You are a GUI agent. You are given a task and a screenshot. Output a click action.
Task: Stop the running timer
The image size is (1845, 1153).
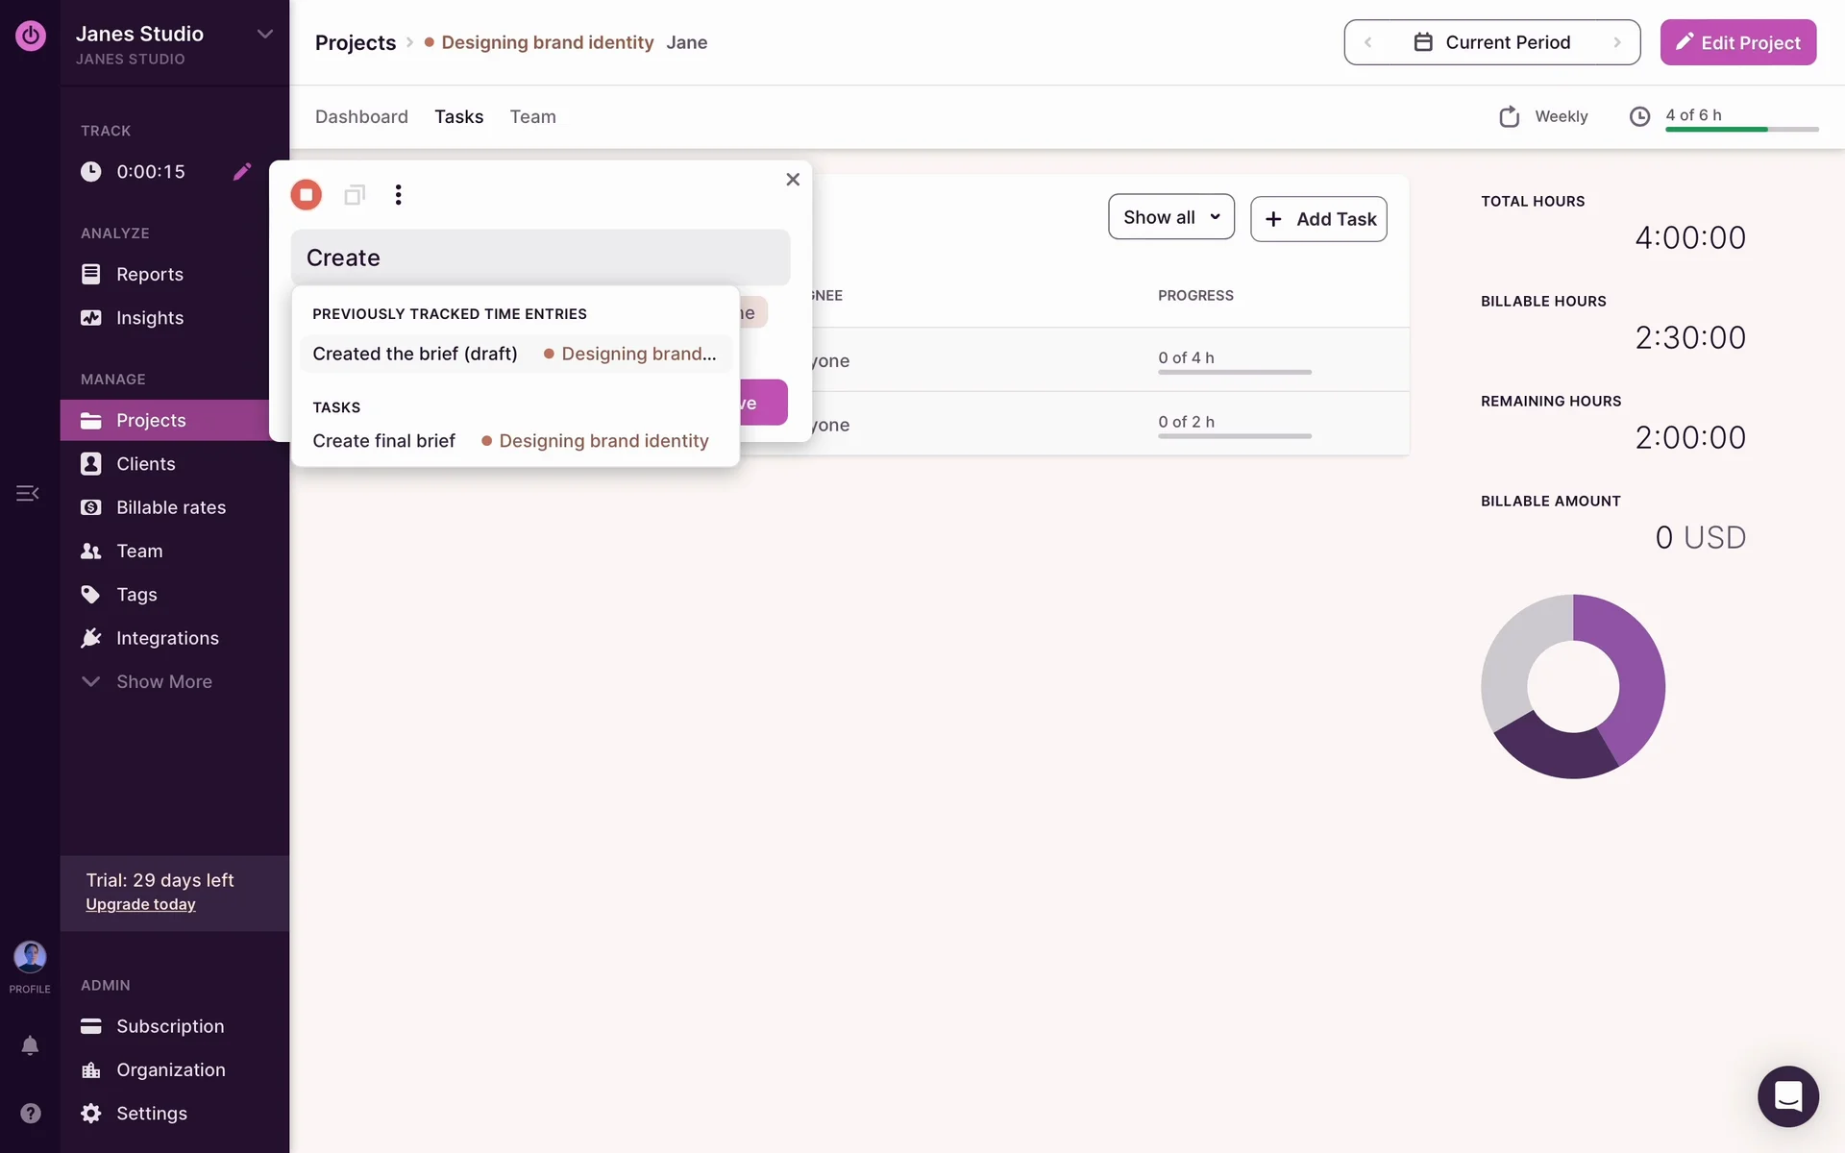click(x=306, y=195)
